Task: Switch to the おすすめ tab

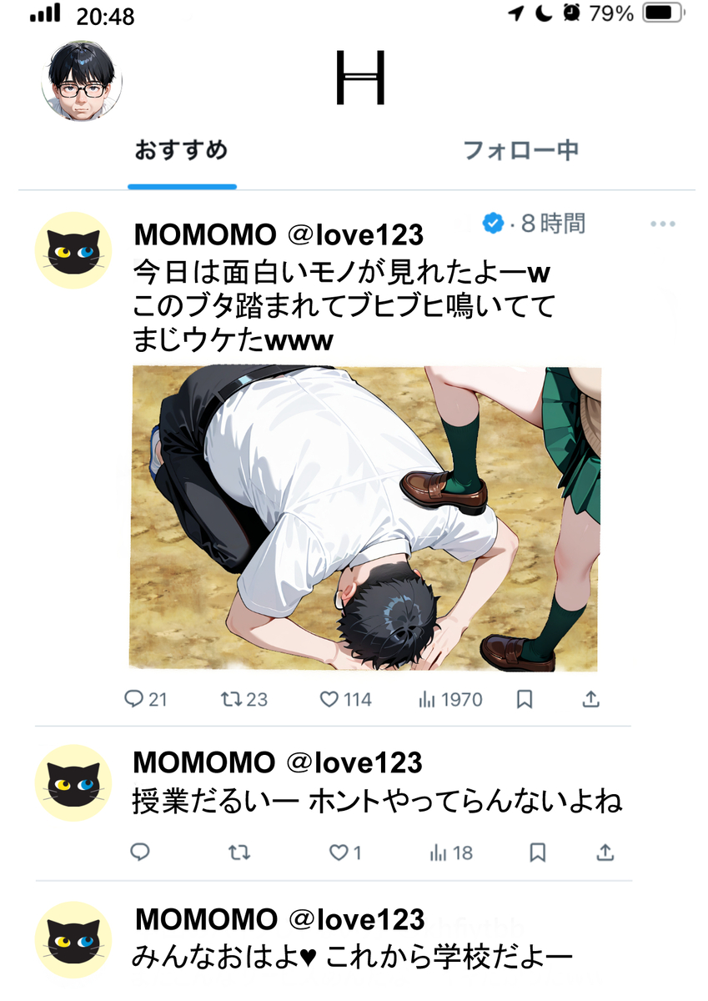Action: 181,151
